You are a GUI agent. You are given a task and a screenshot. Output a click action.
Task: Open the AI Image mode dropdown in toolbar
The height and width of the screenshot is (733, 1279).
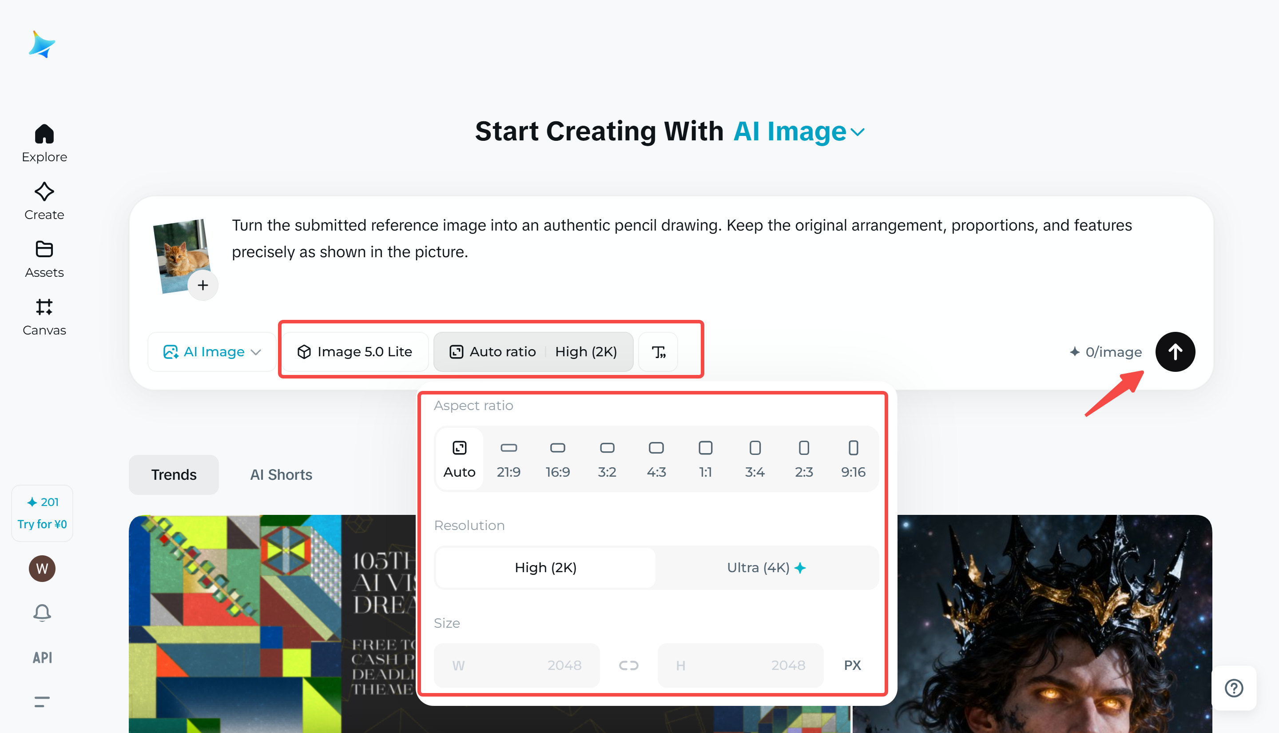click(212, 352)
